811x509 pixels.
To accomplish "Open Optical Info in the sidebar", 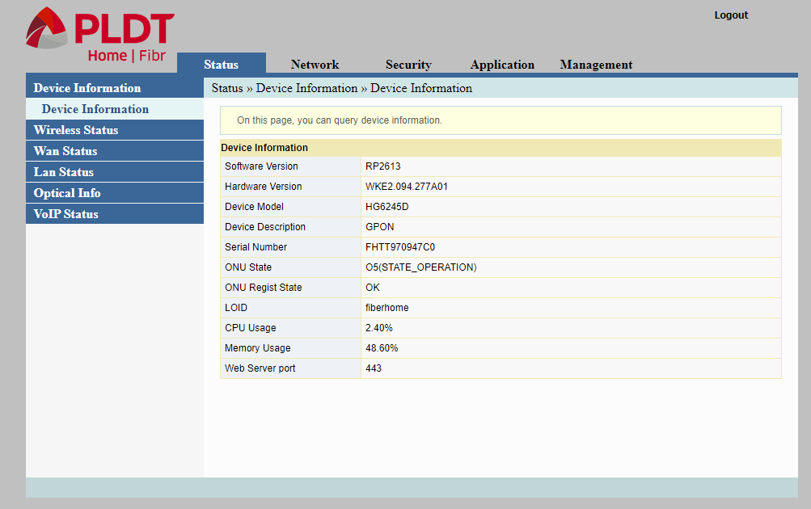I will coord(67,192).
